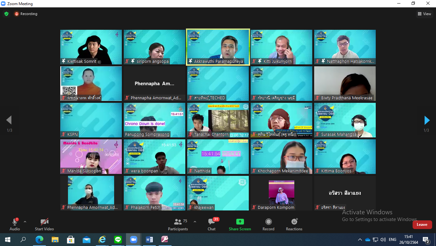Select siriporn angsopa video tile
The image size is (436, 246).
click(155, 47)
